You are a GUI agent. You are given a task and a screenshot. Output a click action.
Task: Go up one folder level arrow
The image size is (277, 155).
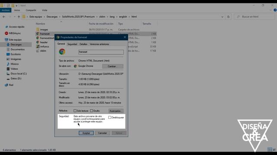coord(19,17)
